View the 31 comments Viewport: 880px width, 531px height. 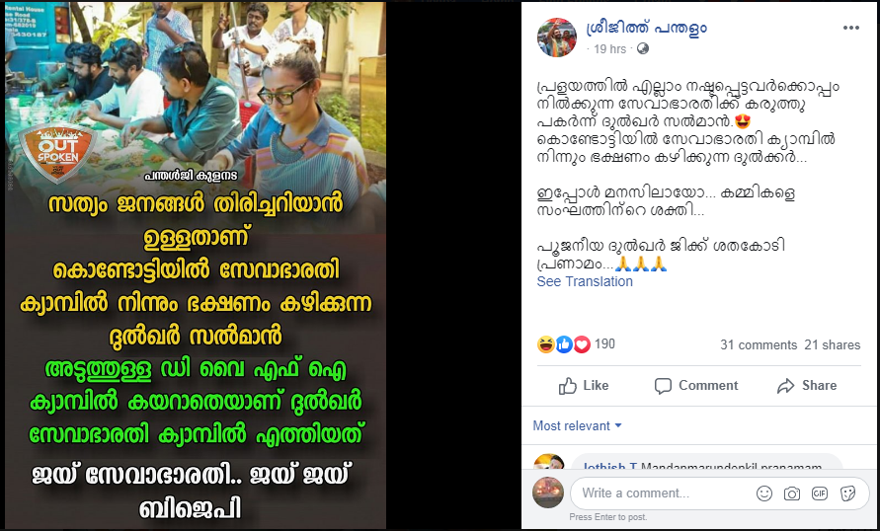[759, 344]
